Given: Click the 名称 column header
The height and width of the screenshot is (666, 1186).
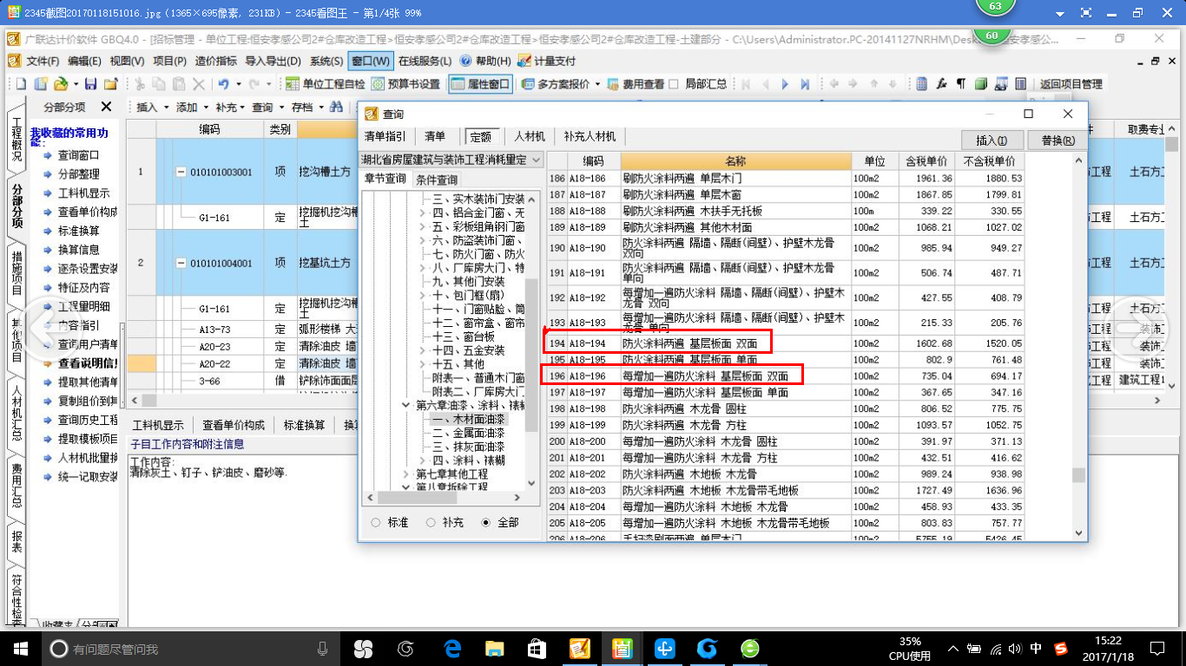Looking at the screenshot, I should pos(735,161).
